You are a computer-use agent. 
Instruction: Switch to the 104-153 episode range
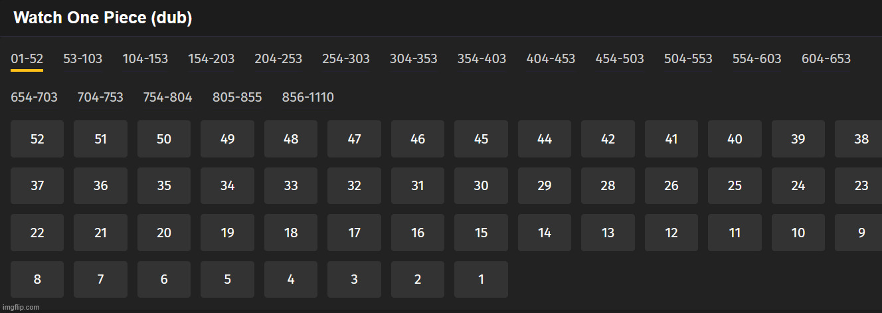(145, 58)
